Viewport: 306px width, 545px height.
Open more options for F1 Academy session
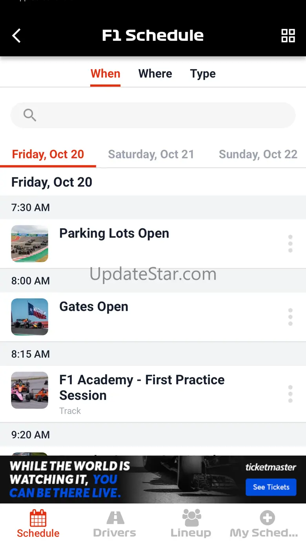click(x=290, y=394)
